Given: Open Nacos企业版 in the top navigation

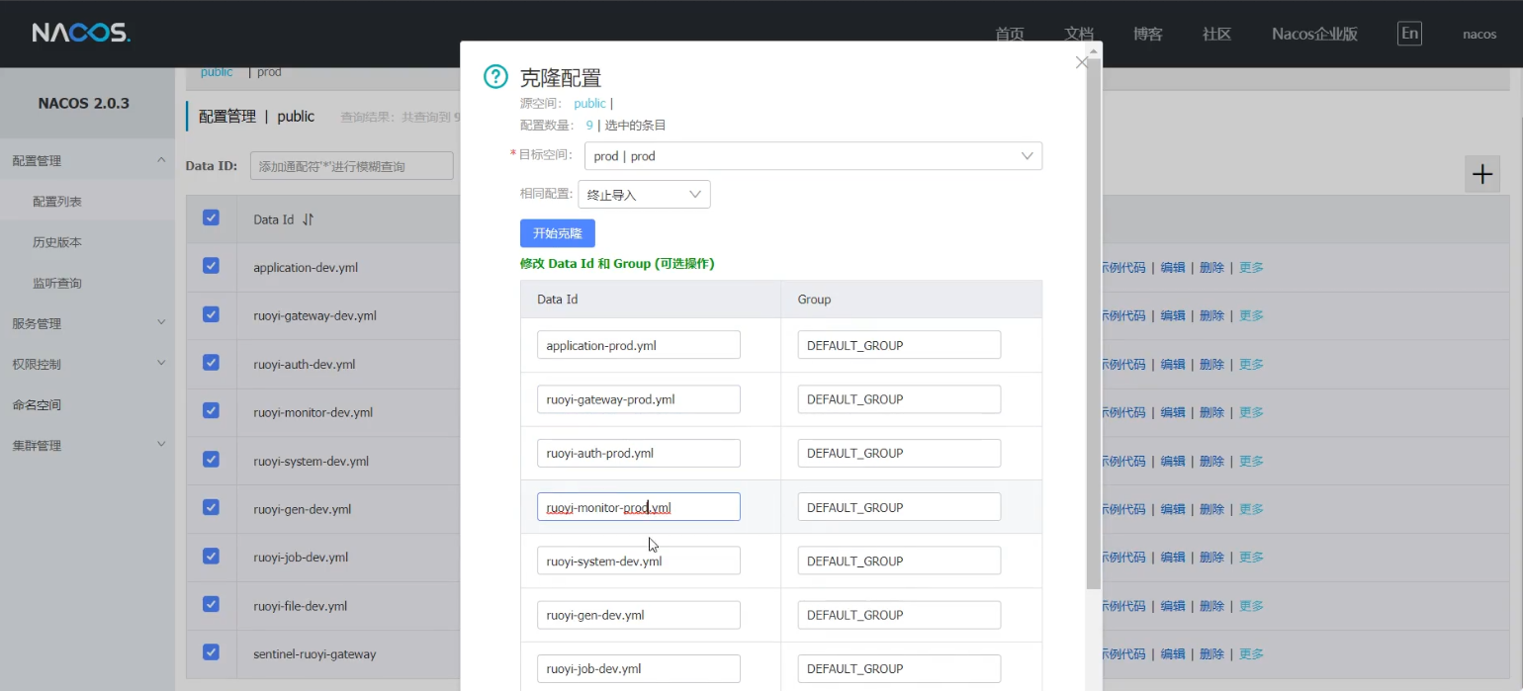Looking at the screenshot, I should pos(1314,34).
